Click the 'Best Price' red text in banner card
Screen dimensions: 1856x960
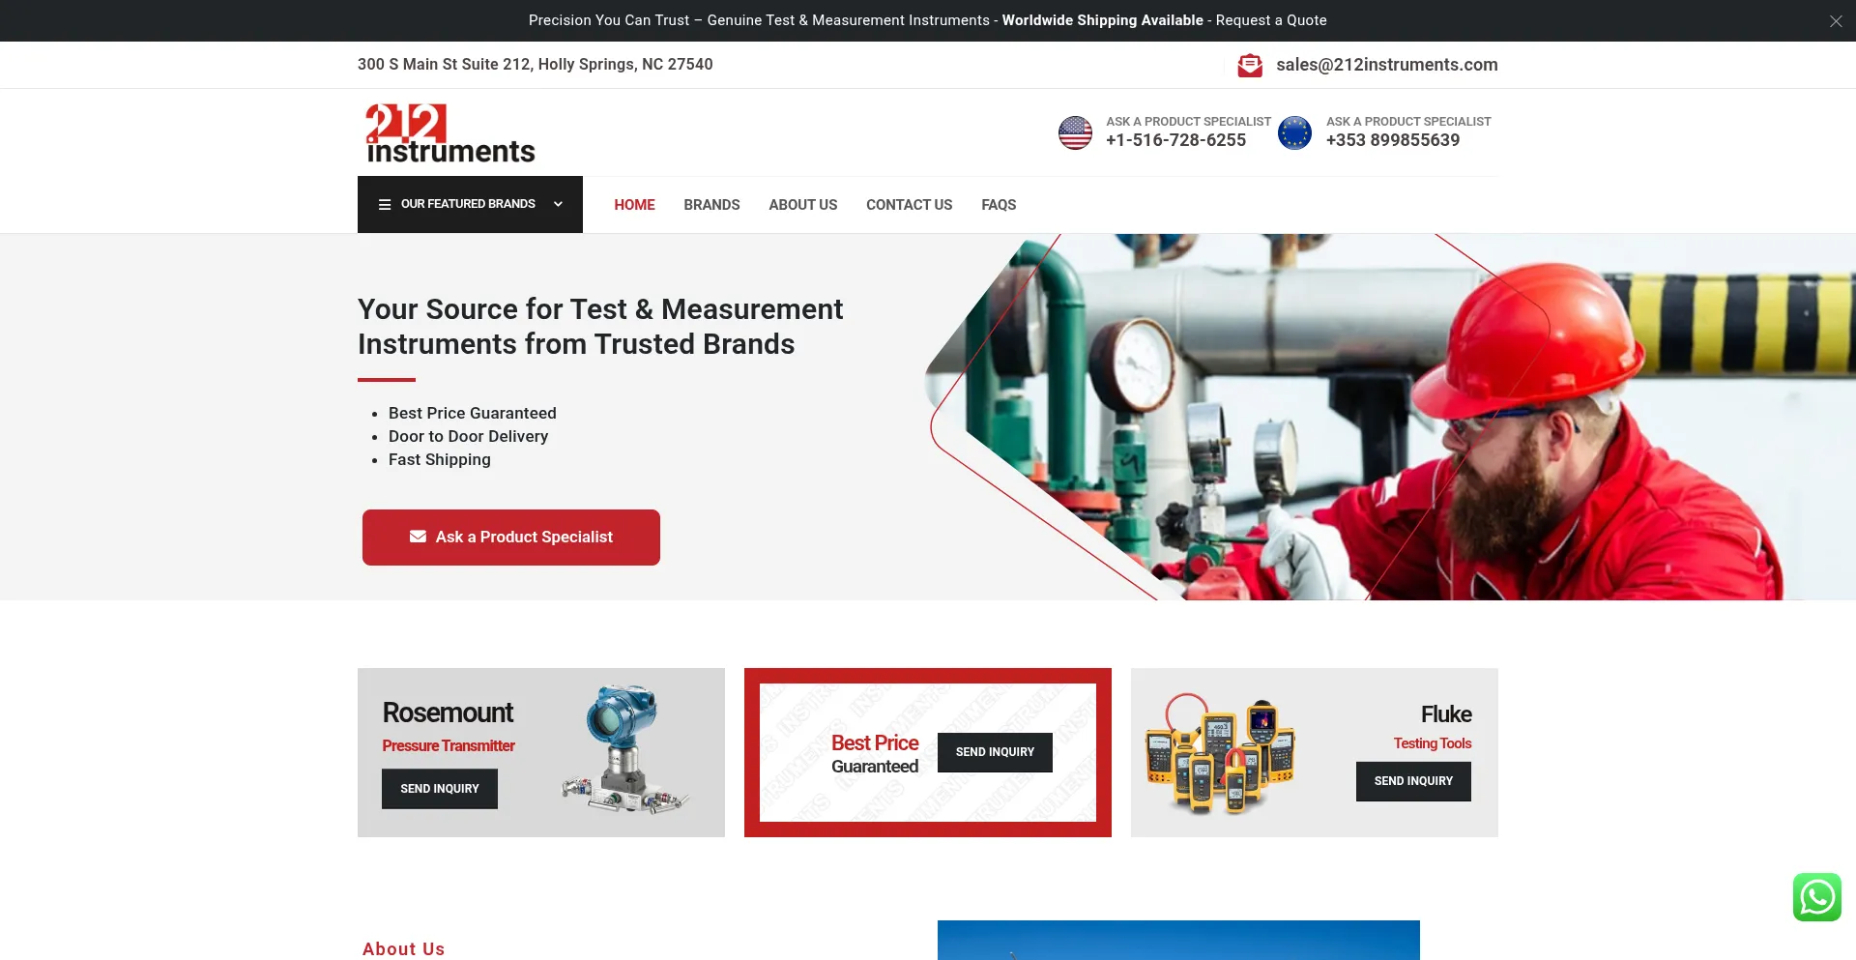[x=875, y=742]
